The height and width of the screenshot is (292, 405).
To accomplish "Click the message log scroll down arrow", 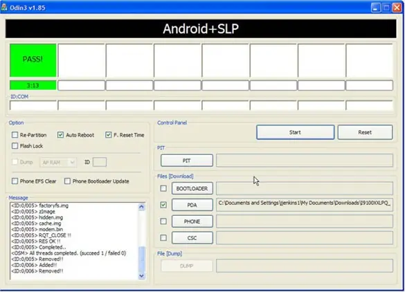I will (141, 276).
